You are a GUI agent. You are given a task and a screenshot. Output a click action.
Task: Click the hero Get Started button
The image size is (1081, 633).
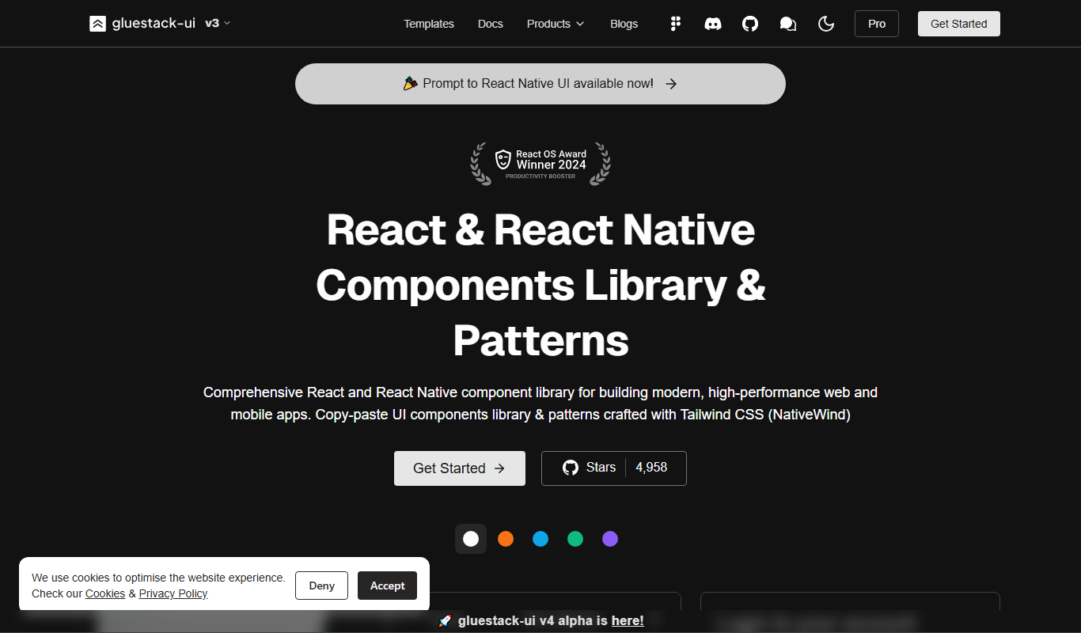click(460, 468)
